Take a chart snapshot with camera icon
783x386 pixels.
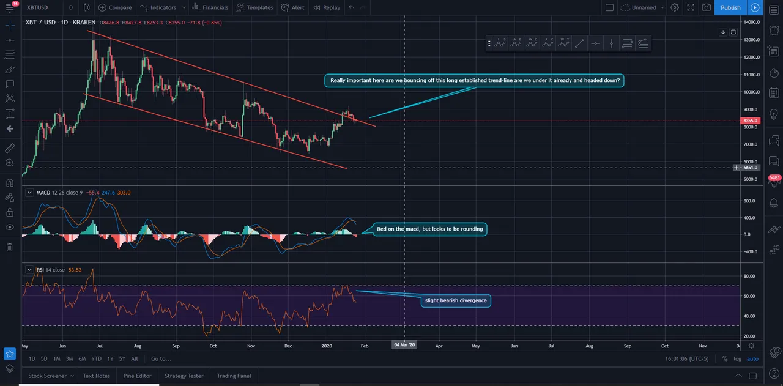point(707,7)
